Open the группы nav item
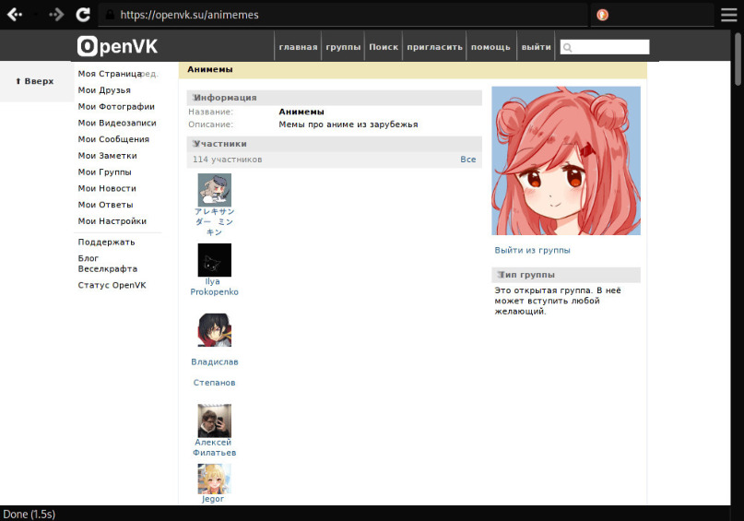This screenshot has height=521, width=744. point(343,47)
